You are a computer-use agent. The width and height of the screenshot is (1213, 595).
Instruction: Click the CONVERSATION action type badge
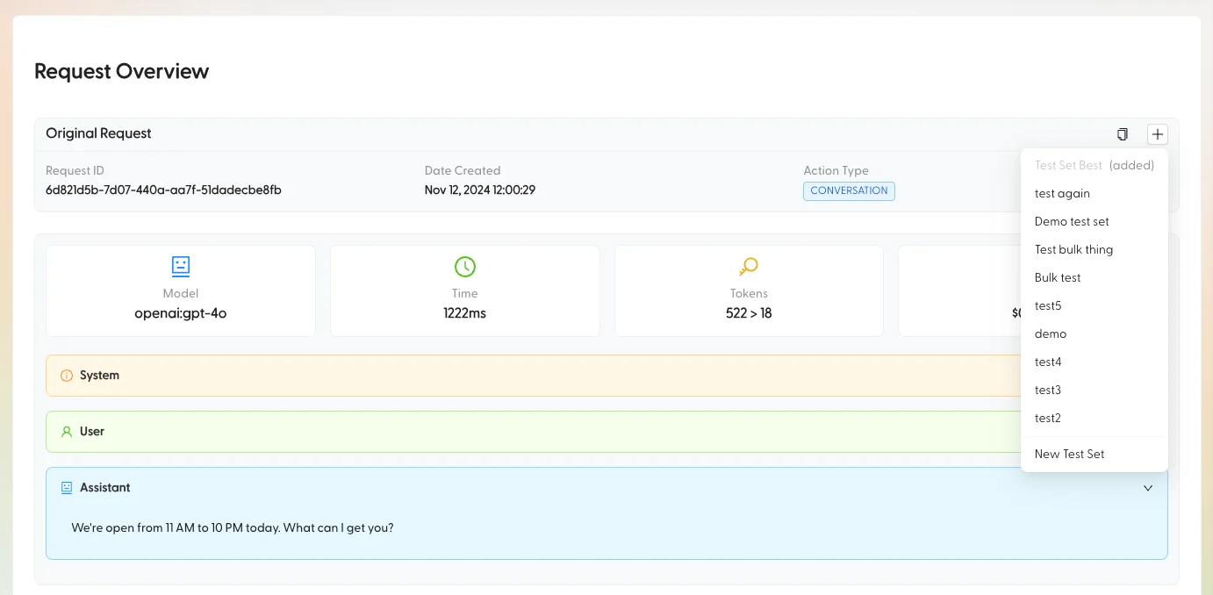(x=849, y=190)
